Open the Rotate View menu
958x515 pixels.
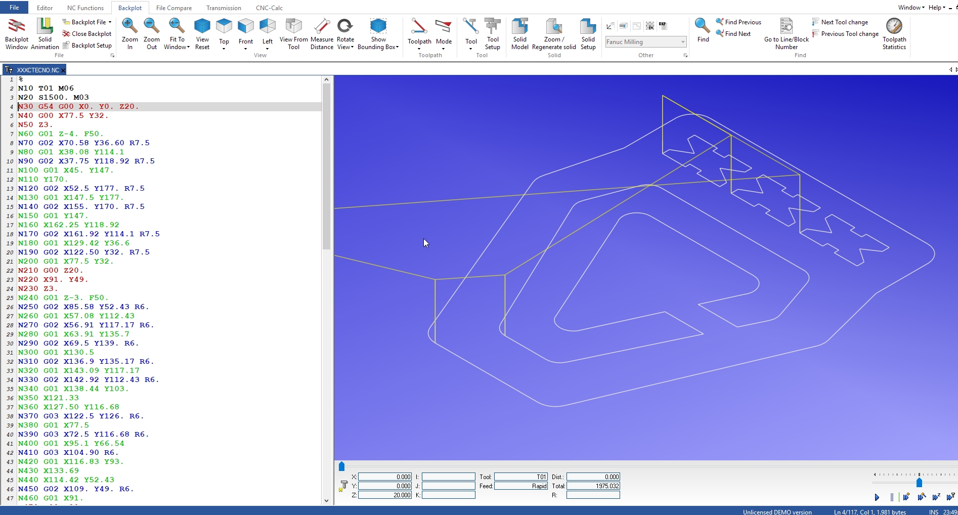pos(345,34)
